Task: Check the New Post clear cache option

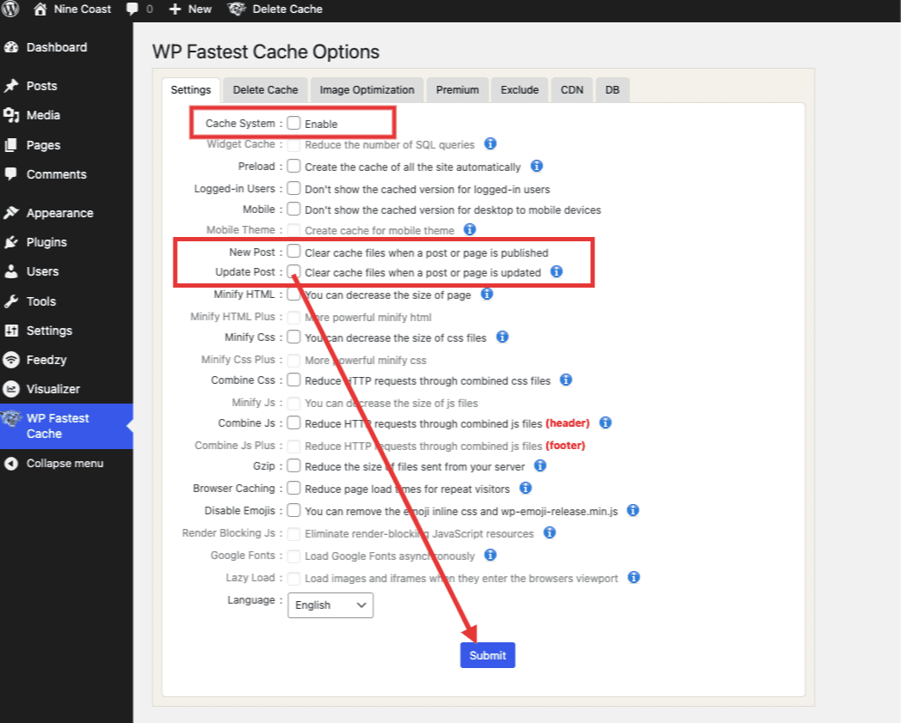Action: coord(294,252)
